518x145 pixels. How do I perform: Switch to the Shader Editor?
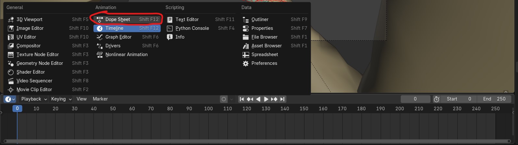pyautogui.click(x=31, y=72)
